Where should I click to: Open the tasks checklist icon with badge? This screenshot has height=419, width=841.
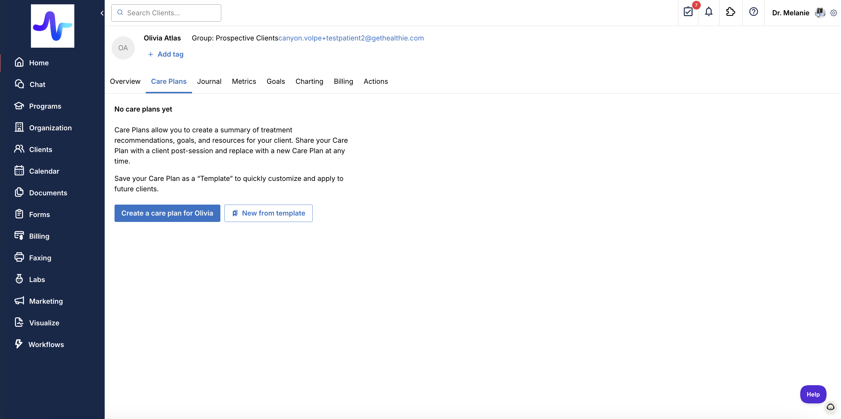click(x=688, y=12)
